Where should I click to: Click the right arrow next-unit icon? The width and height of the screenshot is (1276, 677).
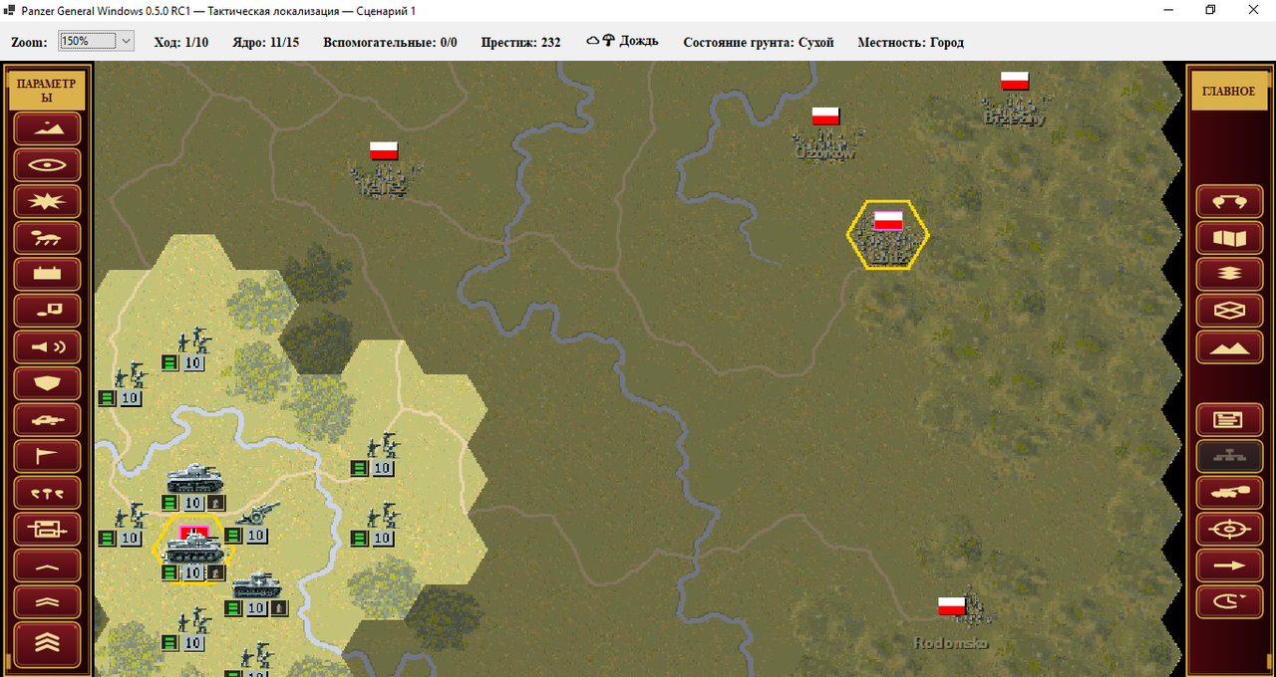click(x=1228, y=565)
